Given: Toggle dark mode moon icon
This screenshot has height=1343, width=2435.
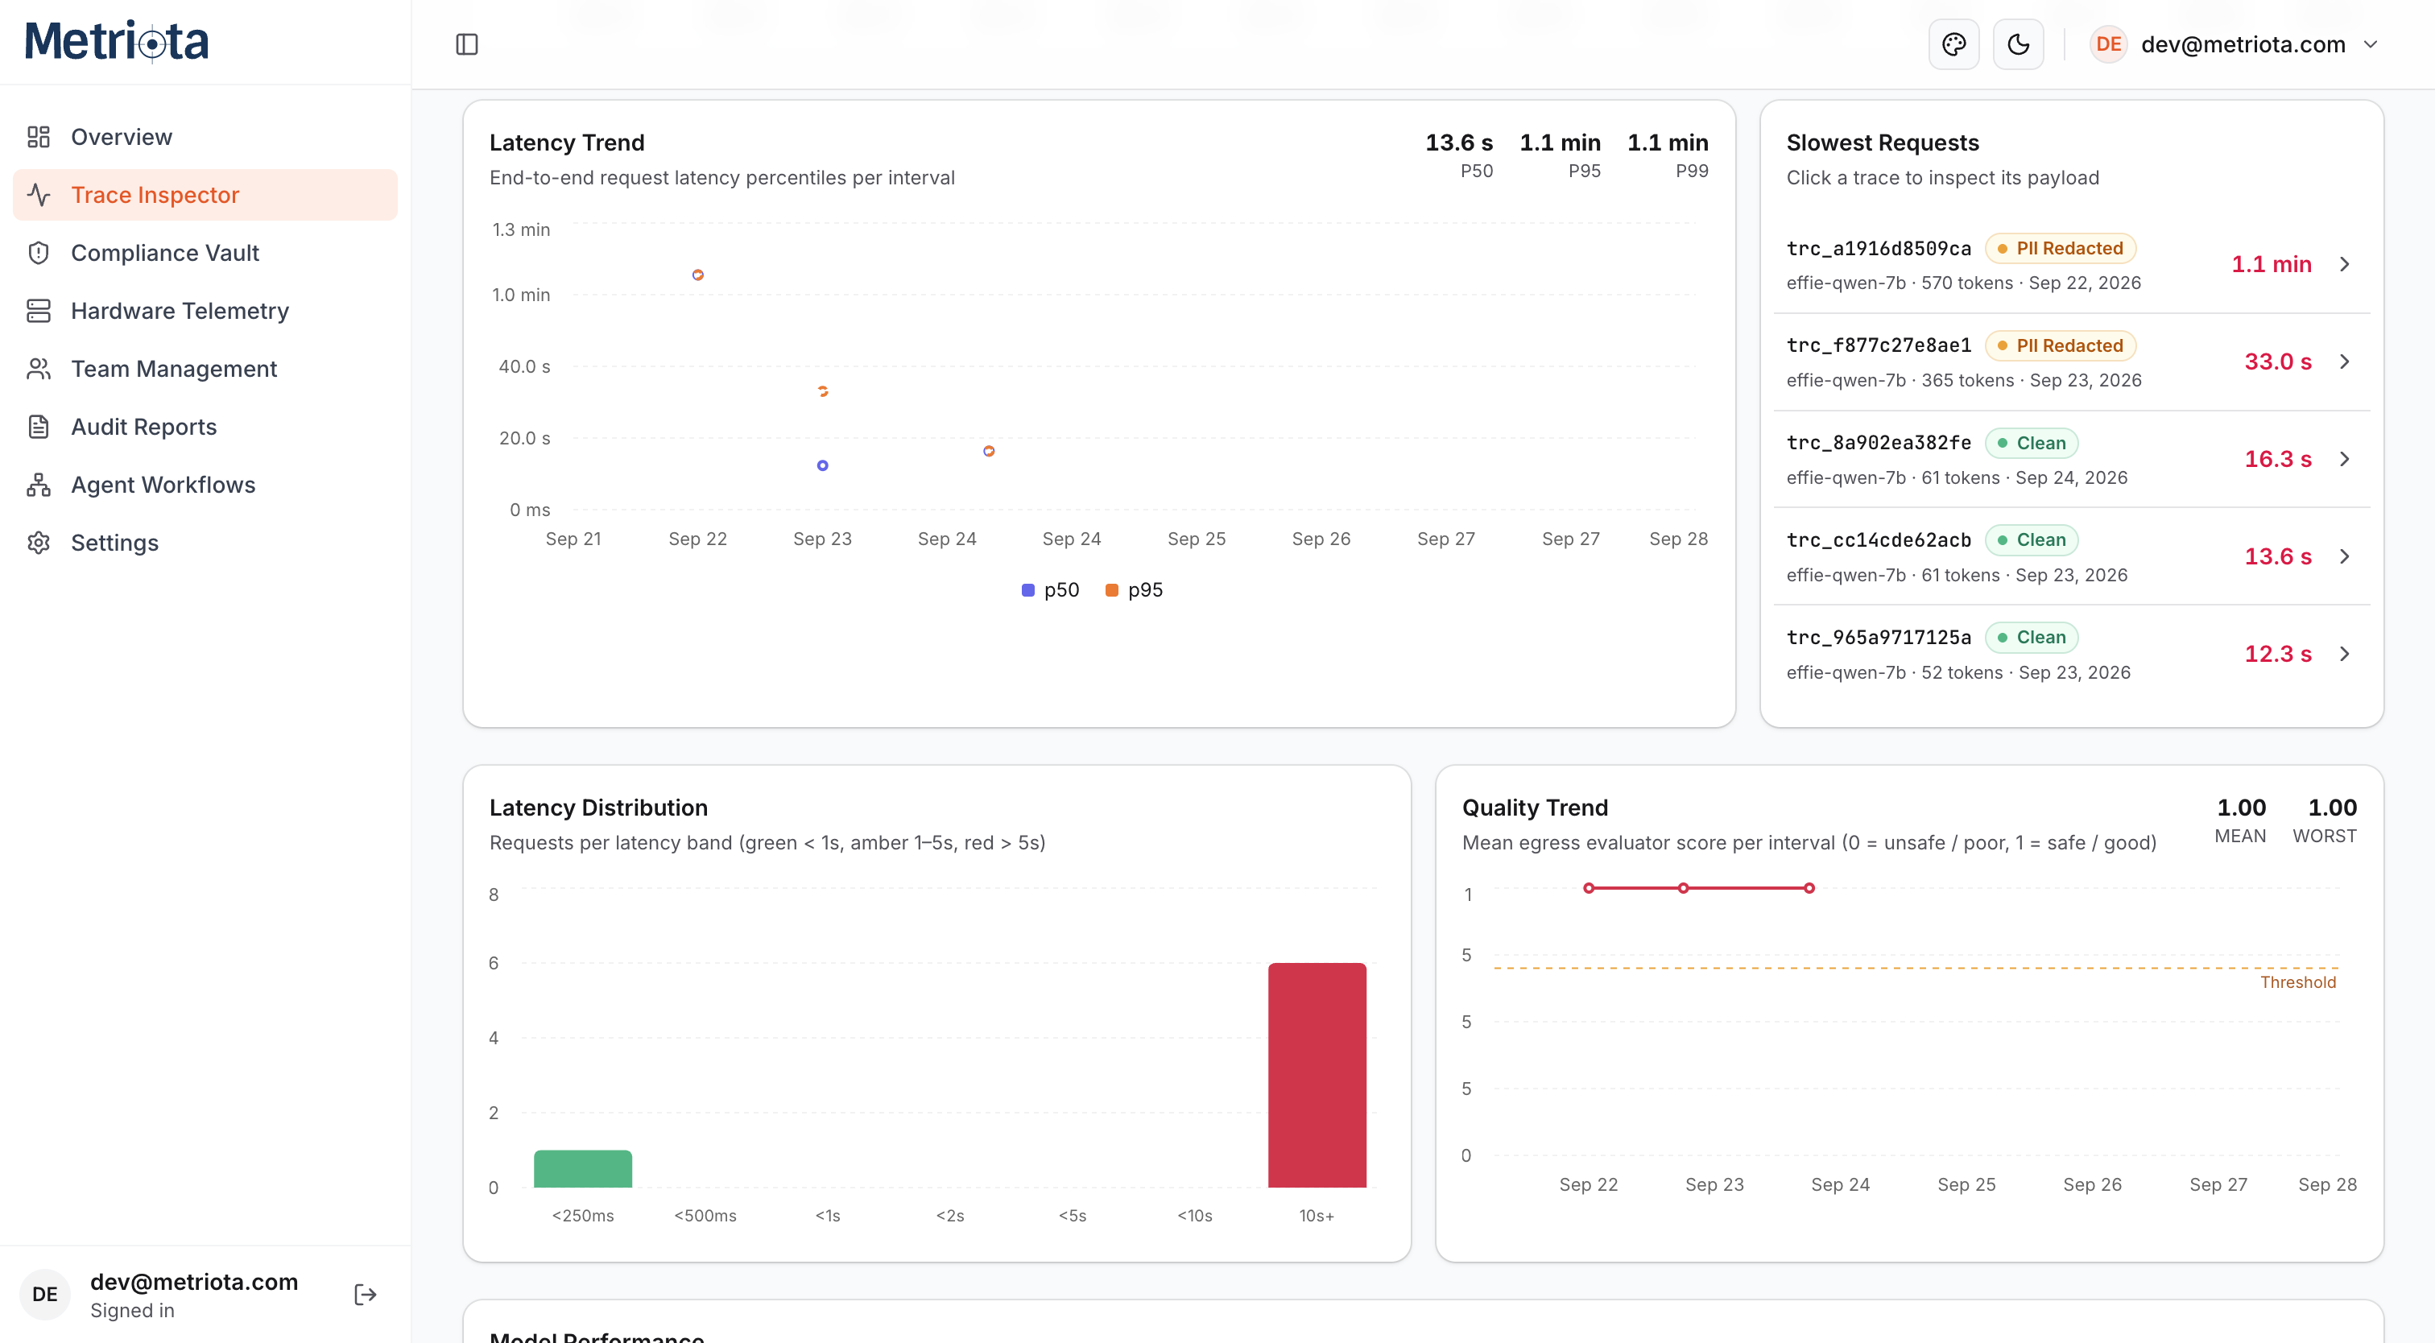Looking at the screenshot, I should pos(2018,44).
